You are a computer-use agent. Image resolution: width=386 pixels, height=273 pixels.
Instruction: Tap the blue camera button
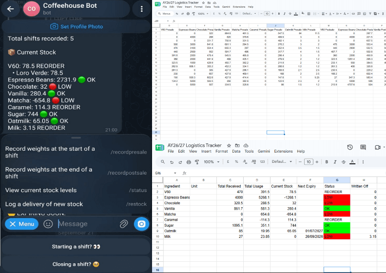[x=141, y=224]
